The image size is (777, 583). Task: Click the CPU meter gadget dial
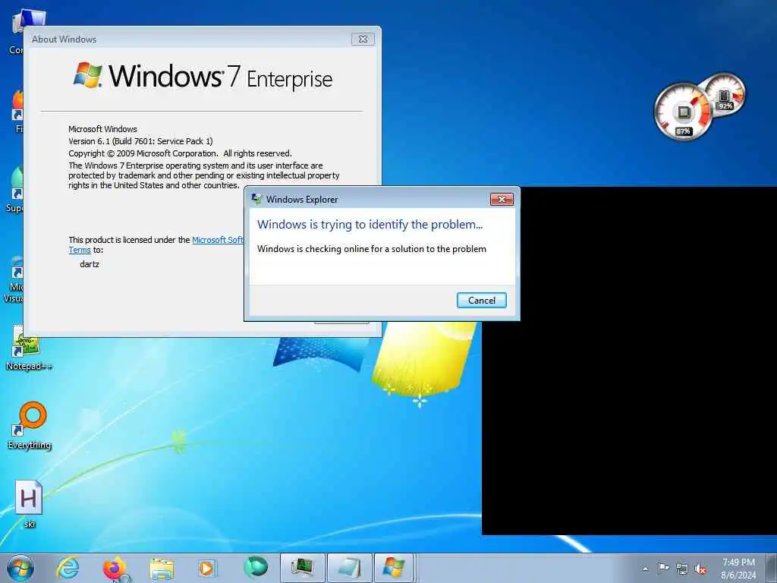coord(683,112)
